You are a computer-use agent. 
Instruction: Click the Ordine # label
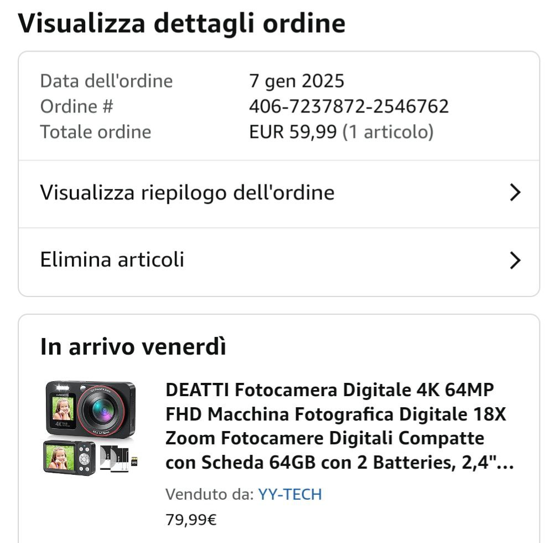[x=77, y=106]
